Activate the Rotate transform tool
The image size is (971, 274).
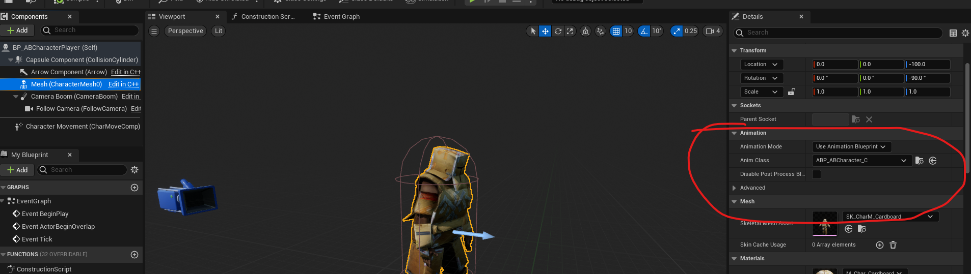pyautogui.click(x=558, y=31)
